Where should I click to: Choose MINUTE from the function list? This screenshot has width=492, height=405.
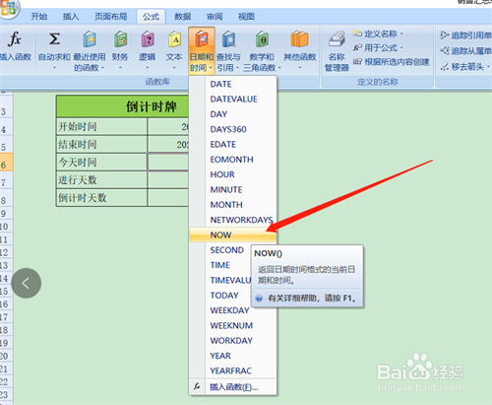click(x=233, y=190)
